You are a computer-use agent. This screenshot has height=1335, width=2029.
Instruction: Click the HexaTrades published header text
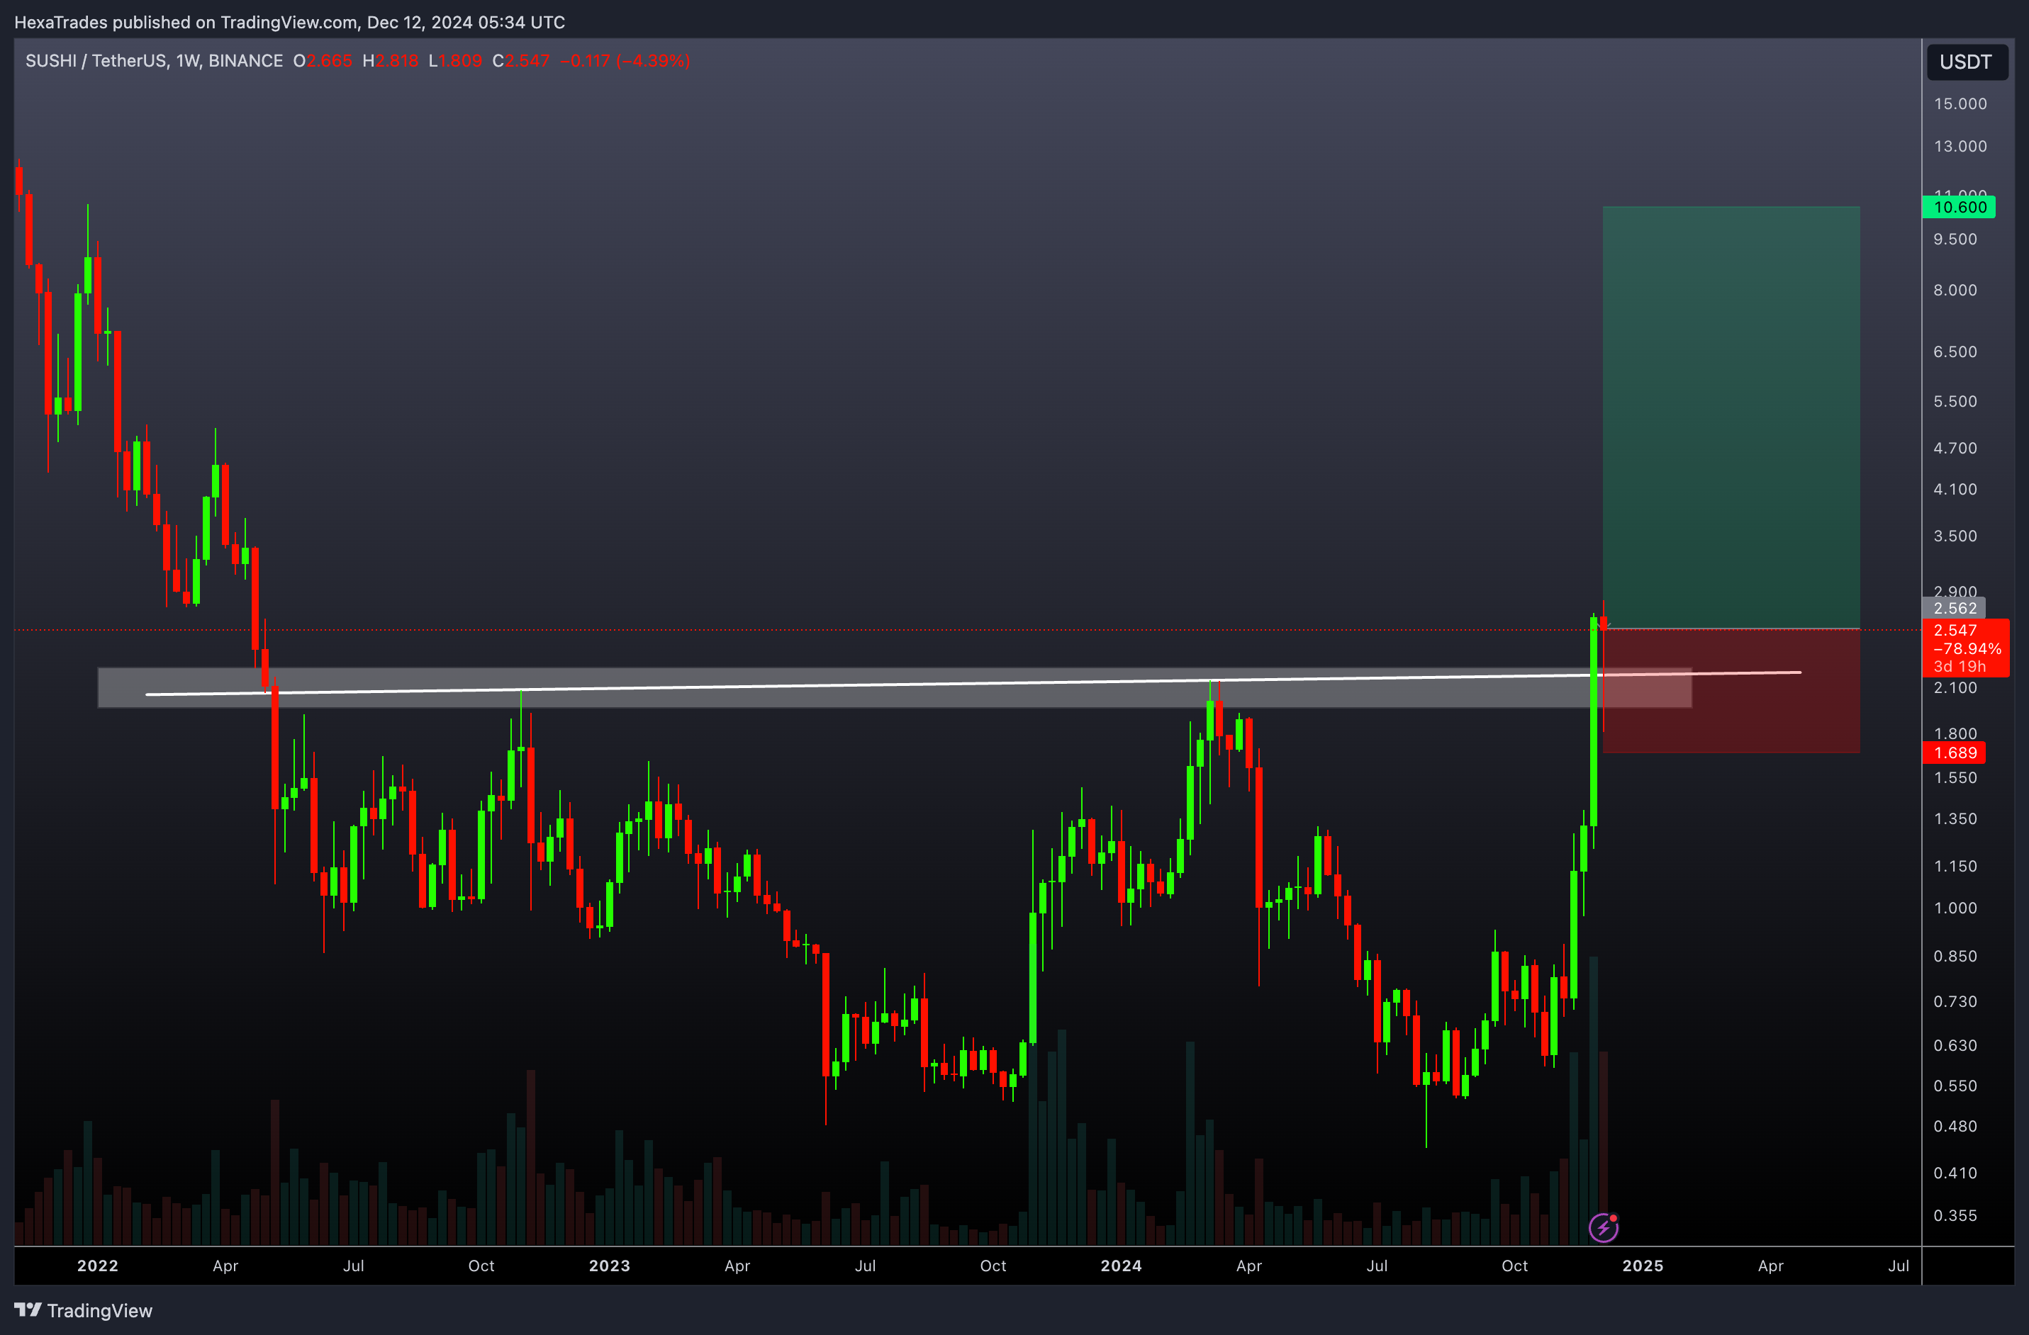pos(289,22)
